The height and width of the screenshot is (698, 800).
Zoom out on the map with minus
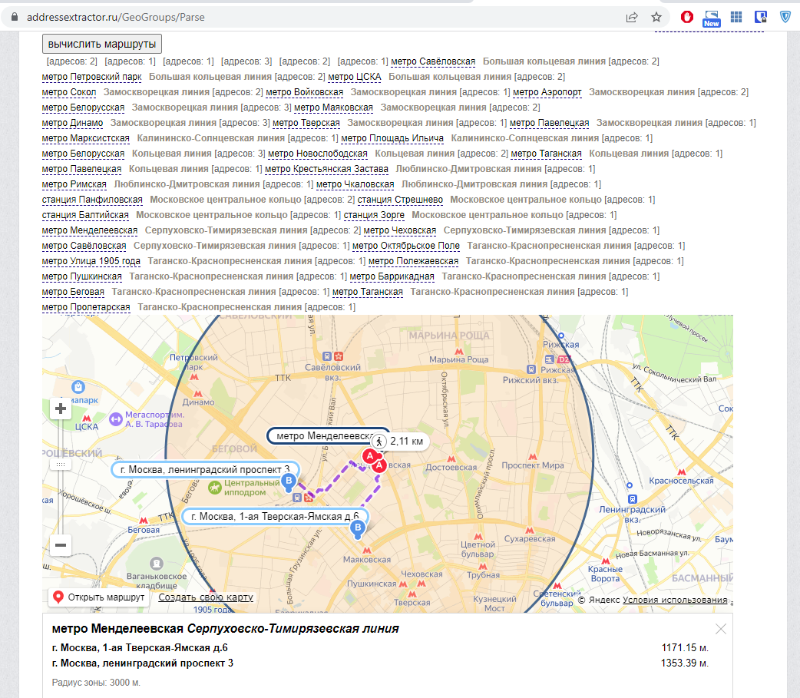coord(61,545)
